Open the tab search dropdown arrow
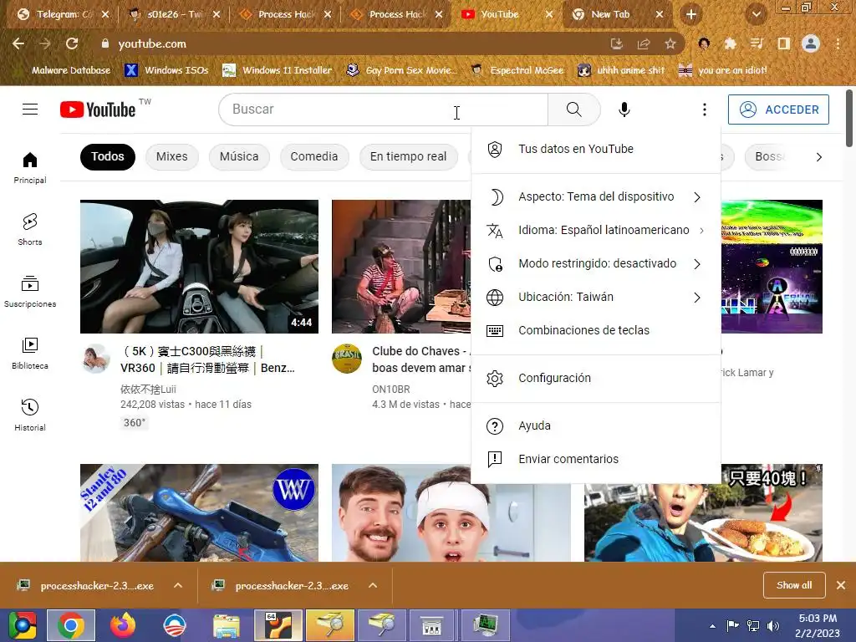The height and width of the screenshot is (642, 856). click(x=756, y=15)
